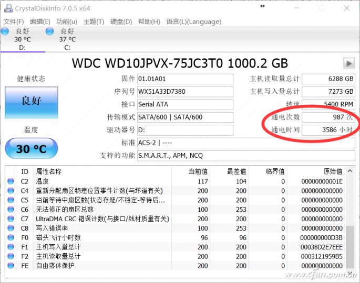The height and width of the screenshot is (283, 360).
Task: Click the status orb for attribute F2
Action: pos(11,256)
